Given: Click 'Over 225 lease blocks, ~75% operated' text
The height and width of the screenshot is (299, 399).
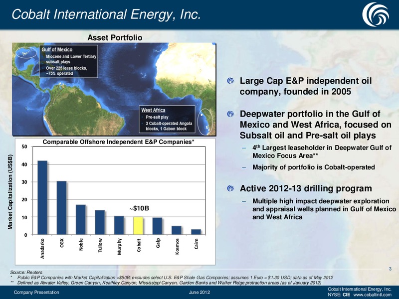Looking at the screenshot, I should pos(66,71).
